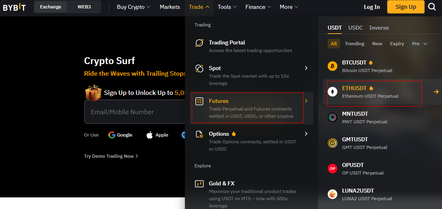The image size is (442, 209).
Task: Click the Spot coins icon
Action: (x=199, y=68)
